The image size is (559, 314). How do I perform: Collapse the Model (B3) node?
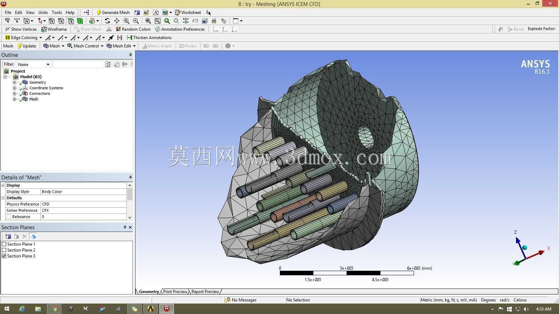5,77
